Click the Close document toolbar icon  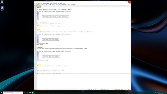point(40,5)
